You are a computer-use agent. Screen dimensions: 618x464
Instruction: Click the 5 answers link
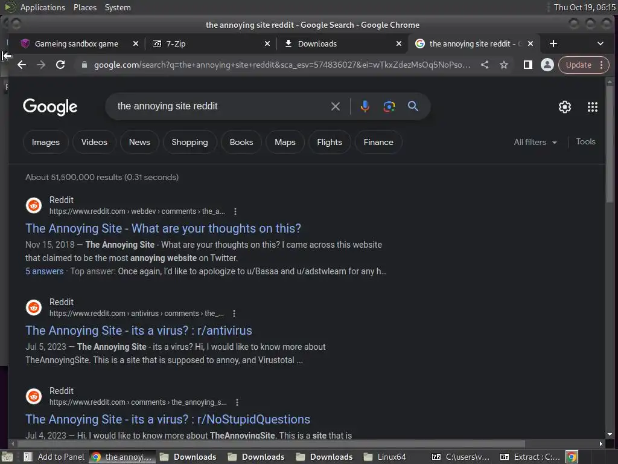point(45,271)
